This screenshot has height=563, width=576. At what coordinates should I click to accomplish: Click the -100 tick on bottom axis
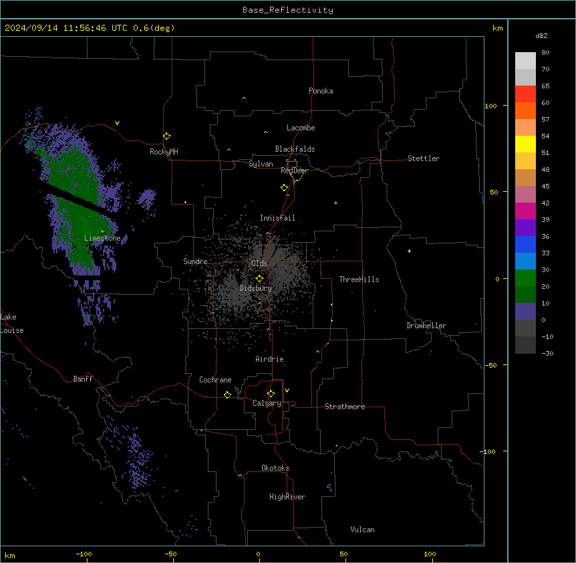(x=84, y=554)
